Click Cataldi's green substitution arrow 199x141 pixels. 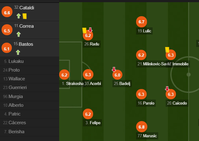point(18,16)
